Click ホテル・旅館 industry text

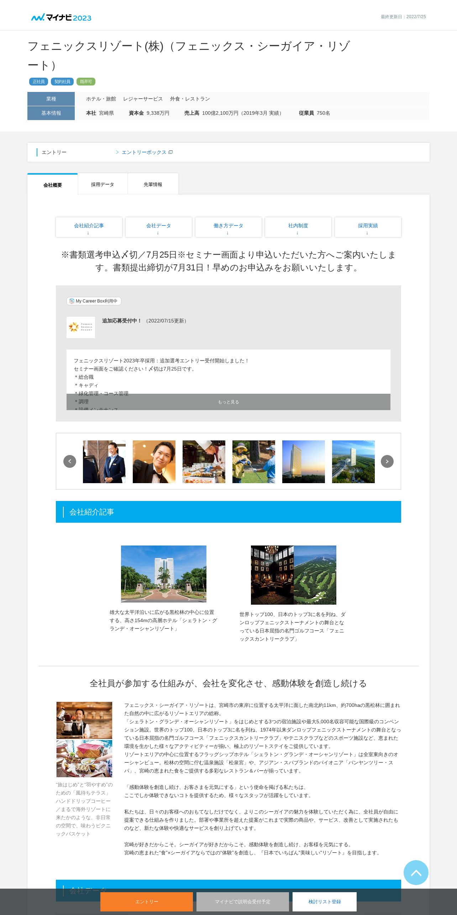point(101,99)
